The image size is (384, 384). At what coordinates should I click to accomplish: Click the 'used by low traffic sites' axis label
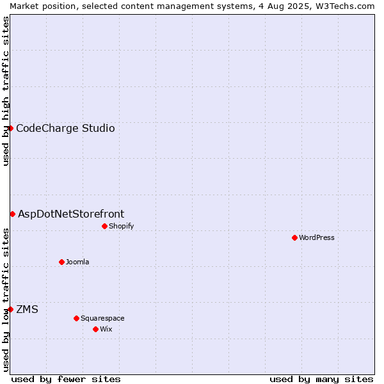[5, 300]
